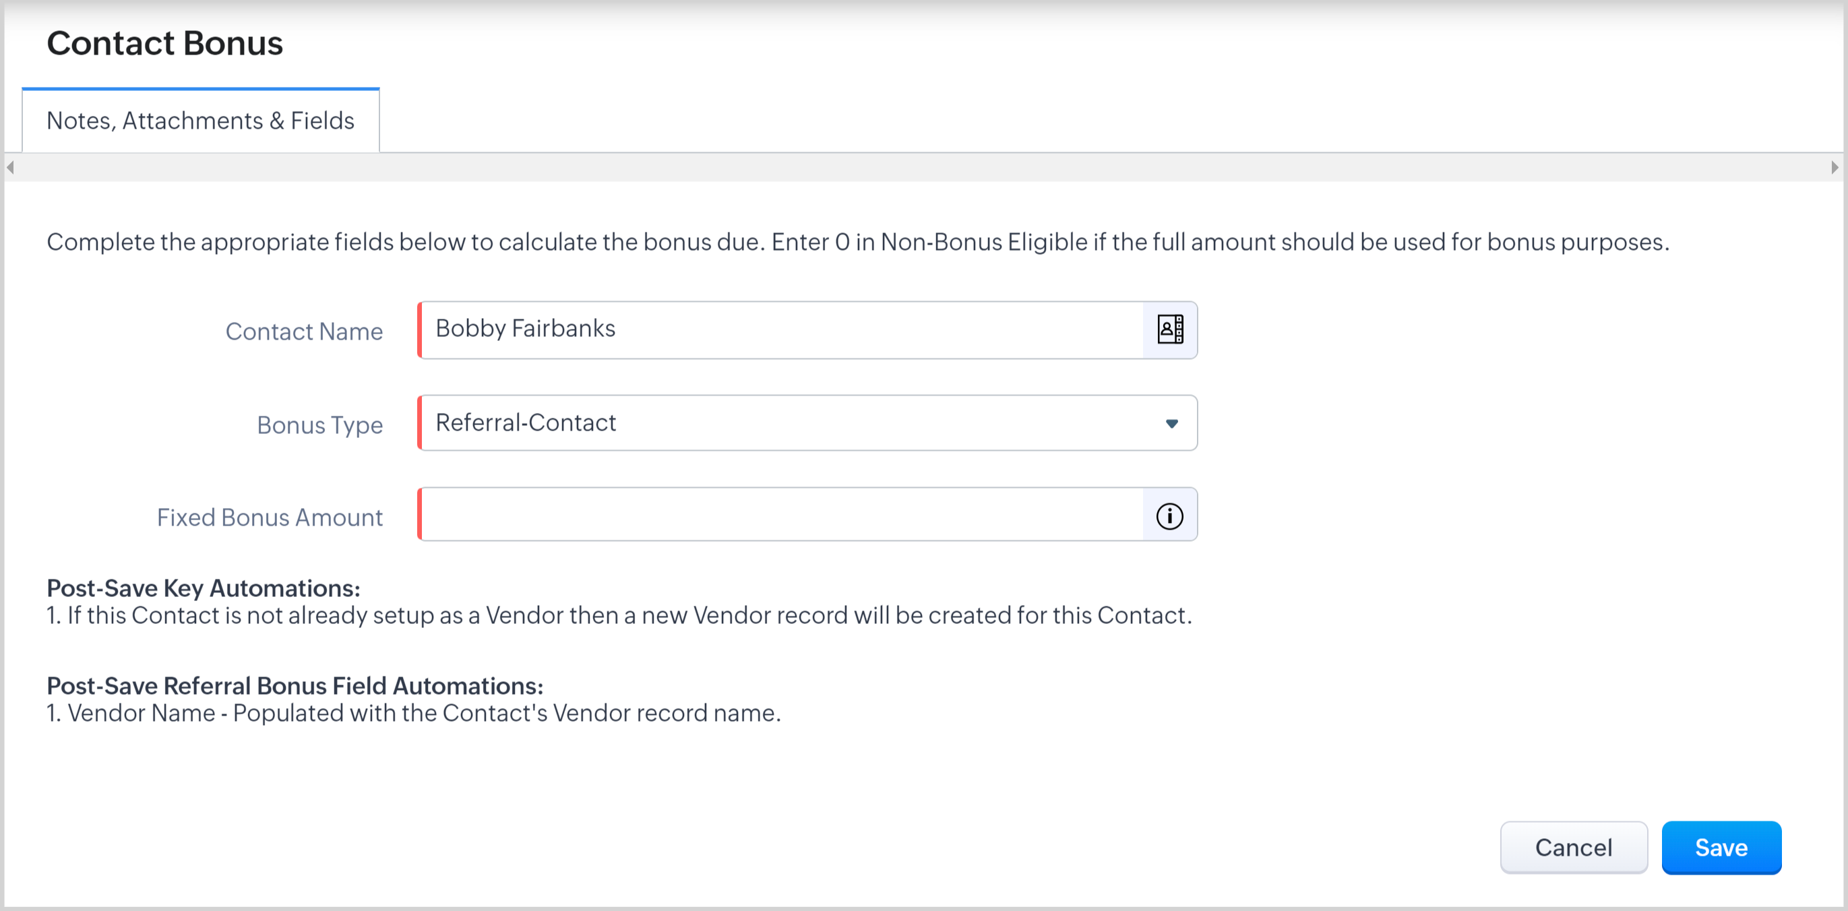This screenshot has width=1848, height=911.
Task: Open the contact lookup icon
Action: coord(1170,330)
